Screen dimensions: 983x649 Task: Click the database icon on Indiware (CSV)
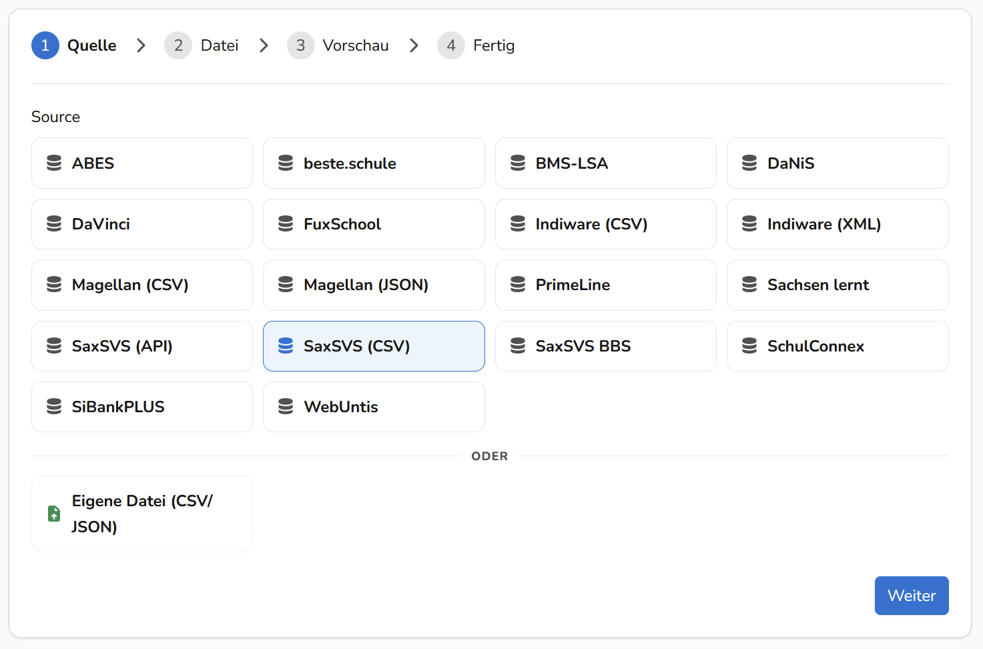pos(518,224)
